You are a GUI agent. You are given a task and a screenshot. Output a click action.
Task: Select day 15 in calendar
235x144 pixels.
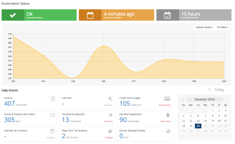213,121
